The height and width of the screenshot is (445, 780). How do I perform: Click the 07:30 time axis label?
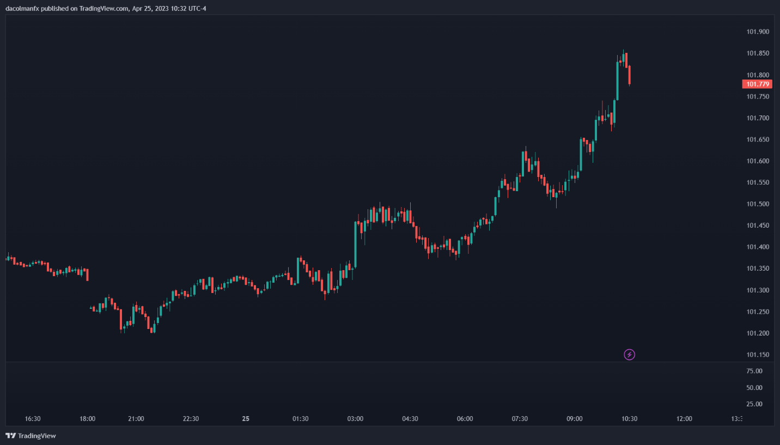(520, 419)
